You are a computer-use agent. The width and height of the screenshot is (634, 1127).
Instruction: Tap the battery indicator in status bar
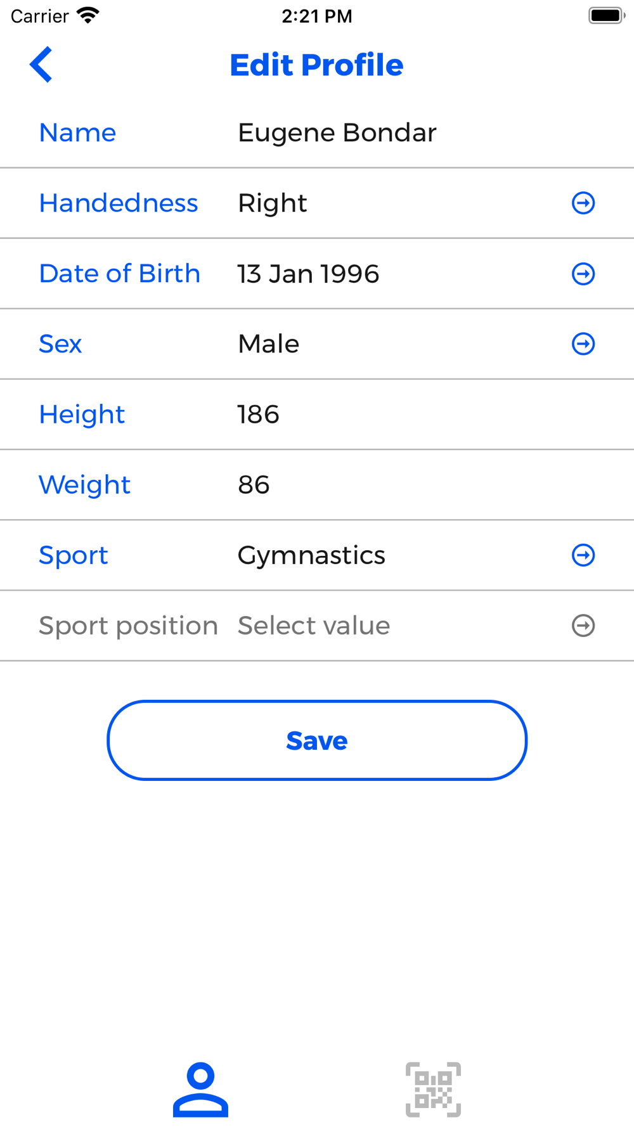tap(607, 16)
